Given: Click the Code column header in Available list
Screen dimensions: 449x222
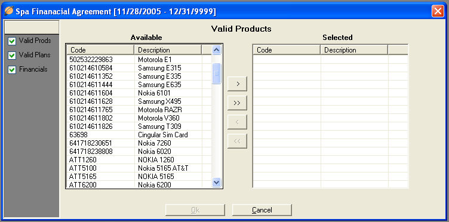Looking at the screenshot, I should tap(100, 50).
